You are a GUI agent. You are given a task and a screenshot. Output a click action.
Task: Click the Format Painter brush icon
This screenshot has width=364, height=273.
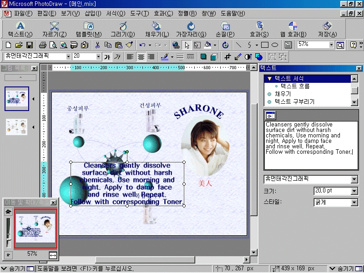129,45
